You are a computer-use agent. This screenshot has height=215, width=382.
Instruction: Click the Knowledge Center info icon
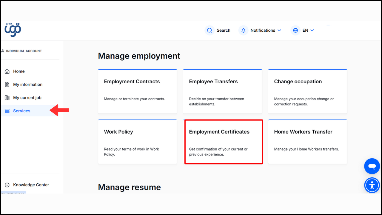7,185
